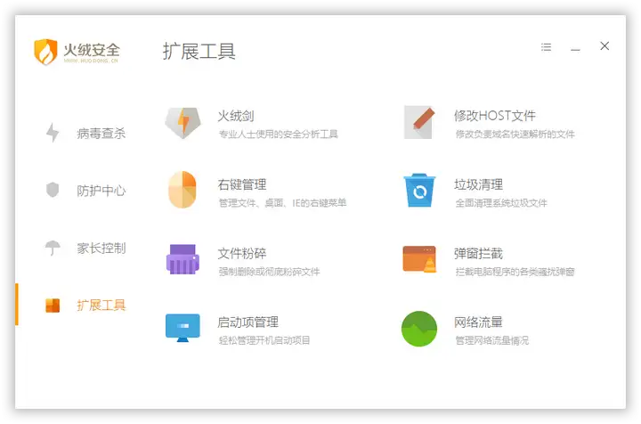Click the description 专业人士使用的安全分析工具
The image size is (641, 424).
tap(279, 135)
